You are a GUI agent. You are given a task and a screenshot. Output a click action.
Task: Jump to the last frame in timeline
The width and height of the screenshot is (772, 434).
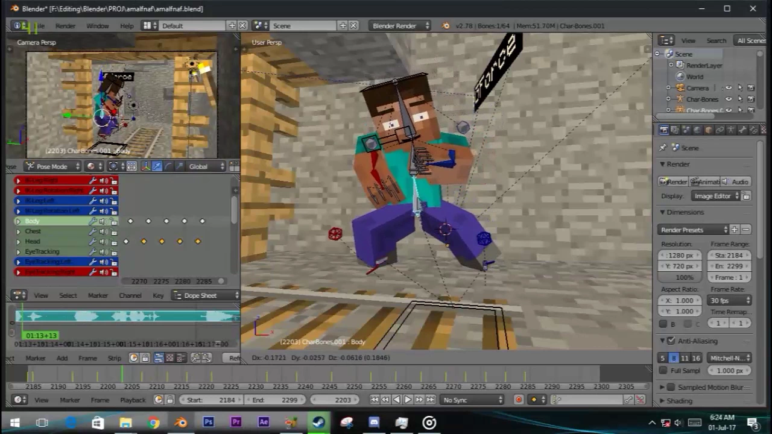click(x=430, y=400)
